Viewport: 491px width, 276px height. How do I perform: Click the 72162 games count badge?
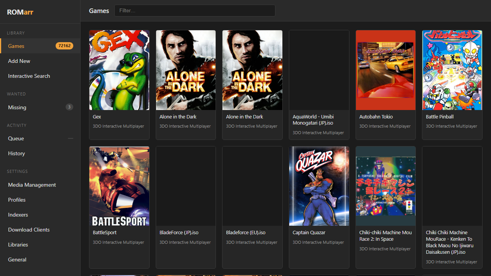pyautogui.click(x=64, y=46)
